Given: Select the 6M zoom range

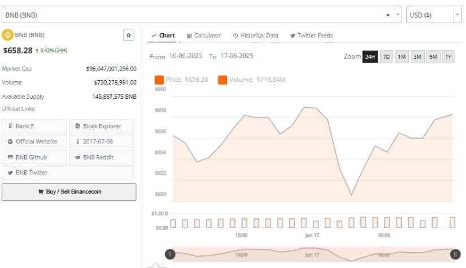Looking at the screenshot, I should pyautogui.click(x=433, y=56).
